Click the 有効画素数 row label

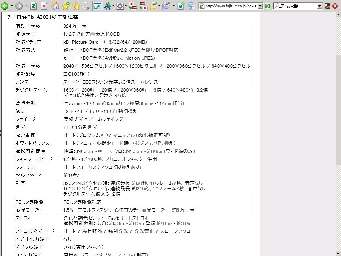(28, 26)
